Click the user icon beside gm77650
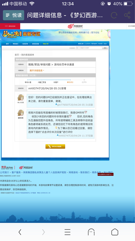Viewport: 135px width, 241px height. [x=56, y=104]
